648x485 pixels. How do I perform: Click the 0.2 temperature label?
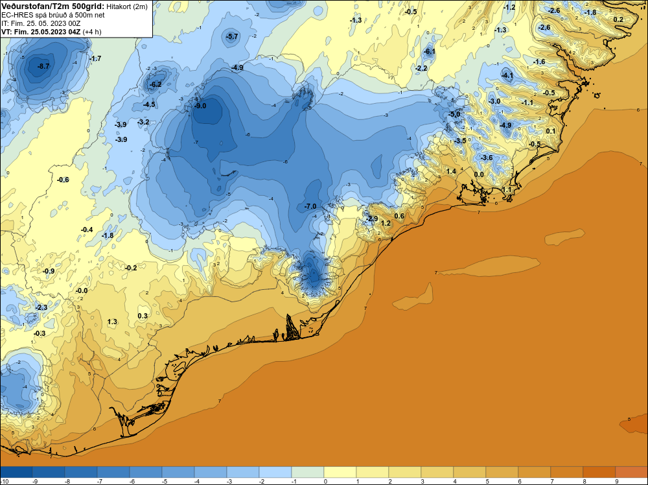click(x=618, y=20)
